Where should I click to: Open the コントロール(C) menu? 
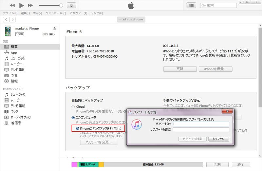click(x=56, y=13)
